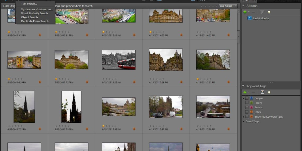Click the delete minus icon in Keyword Tags
The image size is (302, 151).
[x=254, y=92]
